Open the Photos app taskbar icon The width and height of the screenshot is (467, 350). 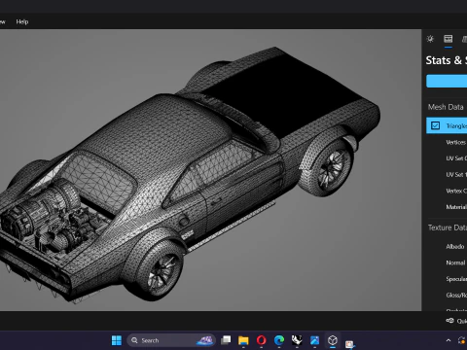314,340
